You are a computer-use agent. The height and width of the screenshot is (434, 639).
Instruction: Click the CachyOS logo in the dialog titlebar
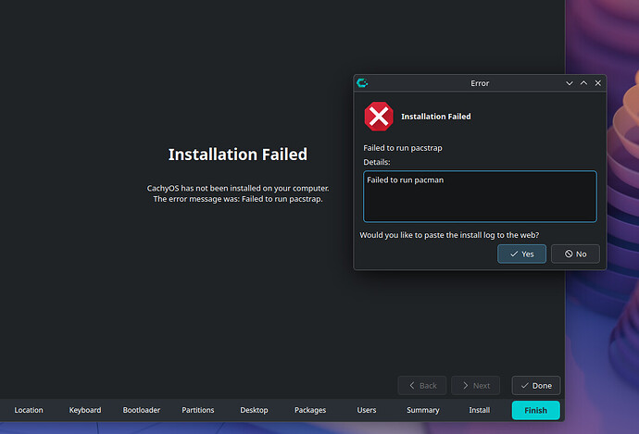tap(362, 83)
